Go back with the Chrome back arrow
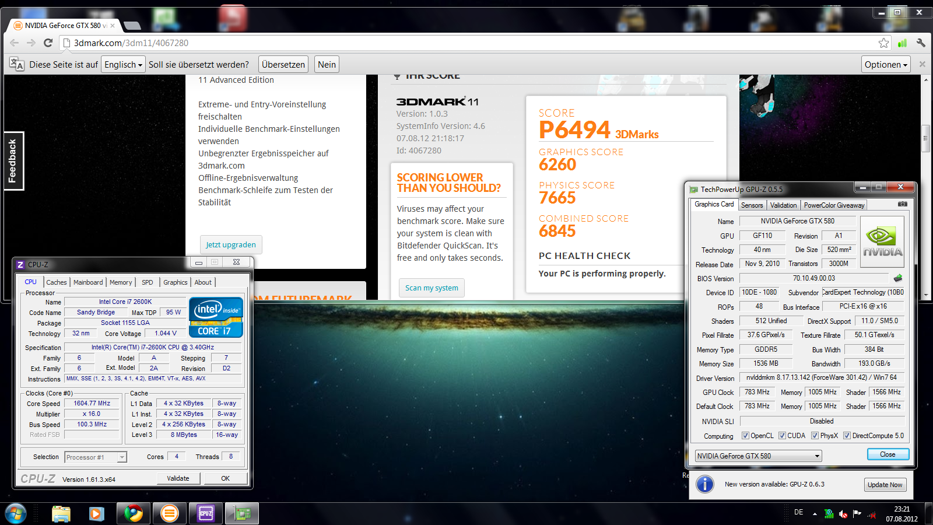 [15, 43]
